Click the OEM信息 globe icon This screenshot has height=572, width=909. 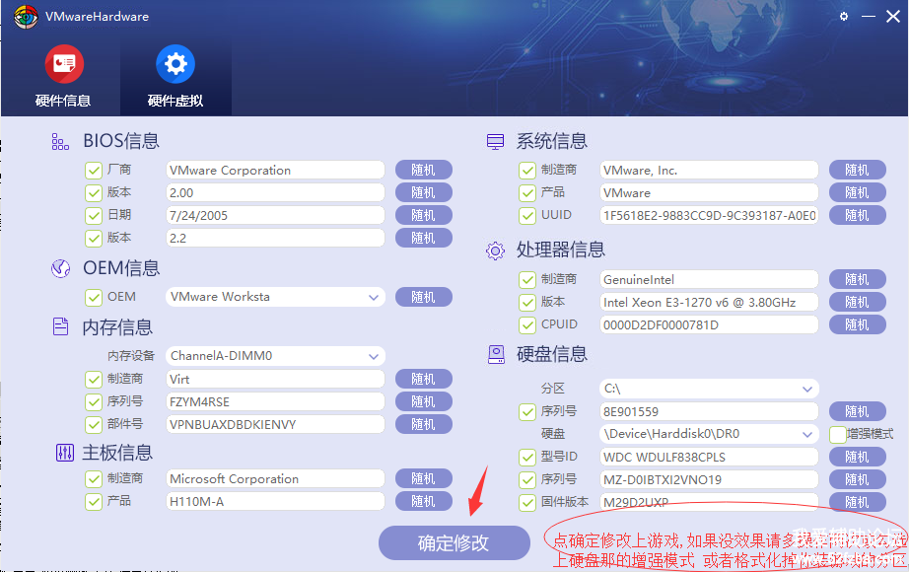(x=60, y=268)
